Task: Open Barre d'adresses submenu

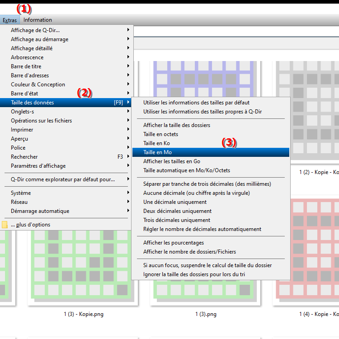Action: point(66,75)
